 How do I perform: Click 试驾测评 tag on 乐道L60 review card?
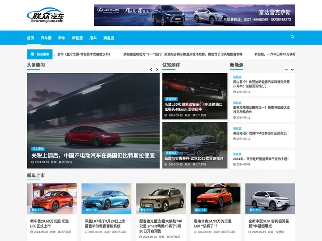[x=171, y=99]
